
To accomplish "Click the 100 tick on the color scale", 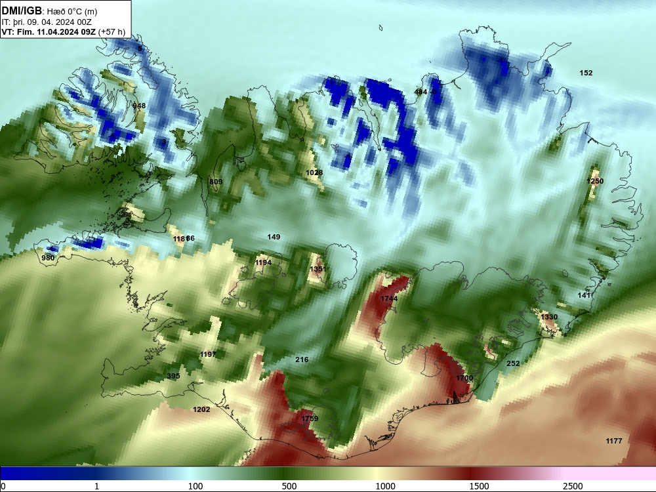I will tap(195, 486).
